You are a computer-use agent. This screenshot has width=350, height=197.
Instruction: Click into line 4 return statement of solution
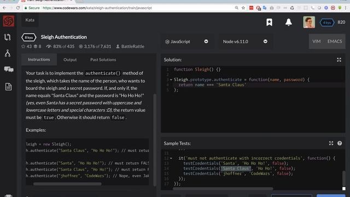[212, 85]
